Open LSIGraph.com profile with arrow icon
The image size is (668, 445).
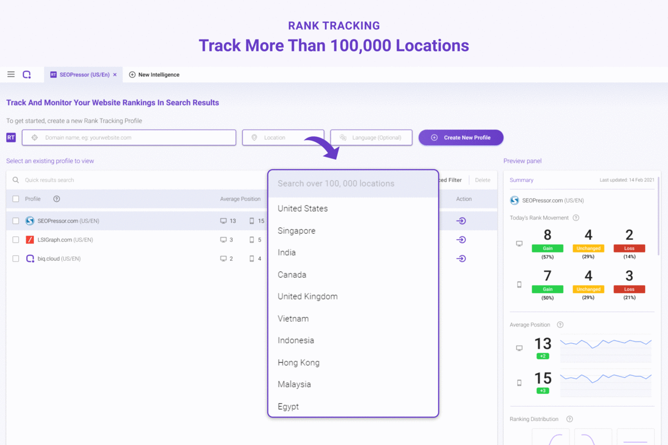(x=461, y=240)
